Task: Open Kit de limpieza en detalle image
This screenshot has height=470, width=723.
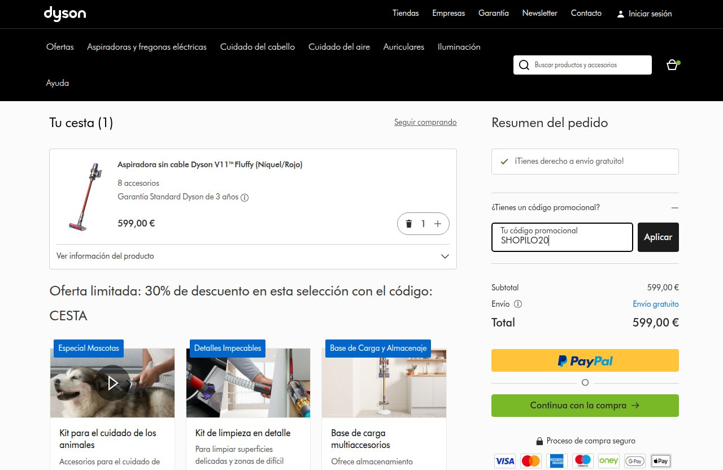Action: click(x=248, y=383)
